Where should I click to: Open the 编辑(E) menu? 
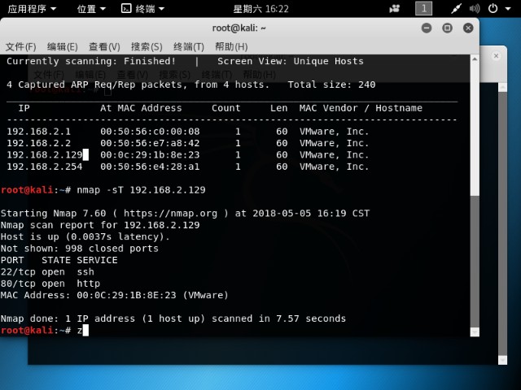click(x=63, y=47)
